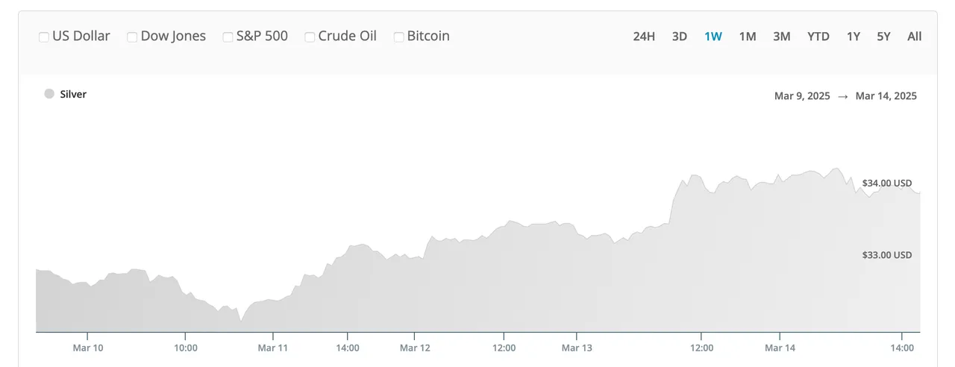Select the active 1W range

[713, 37]
